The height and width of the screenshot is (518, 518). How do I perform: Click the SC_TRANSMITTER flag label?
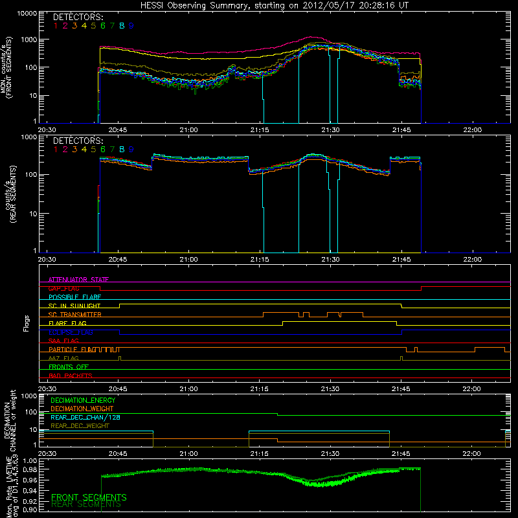pyautogui.click(x=75, y=315)
